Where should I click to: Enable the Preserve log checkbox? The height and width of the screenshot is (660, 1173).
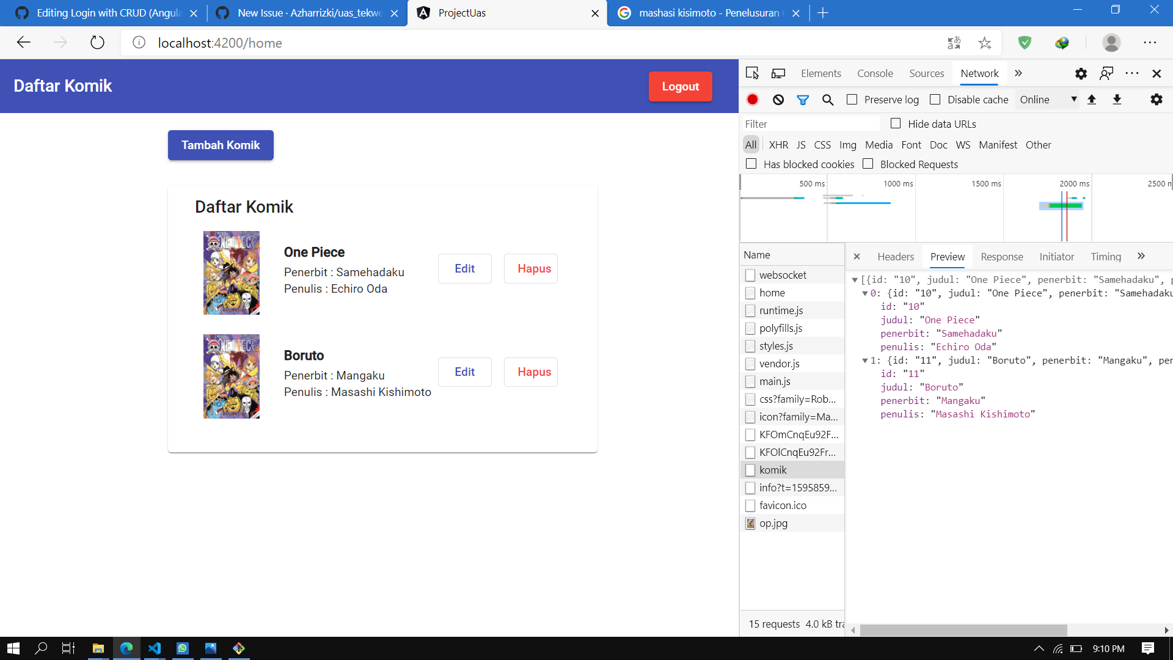(x=852, y=100)
